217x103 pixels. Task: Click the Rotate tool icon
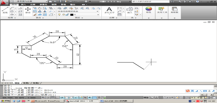click(x=40, y=8)
